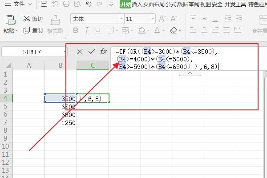Align cell content to vertical middle
Image resolution: width=267 pixels, height=178 pixels.
tap(204, 18)
